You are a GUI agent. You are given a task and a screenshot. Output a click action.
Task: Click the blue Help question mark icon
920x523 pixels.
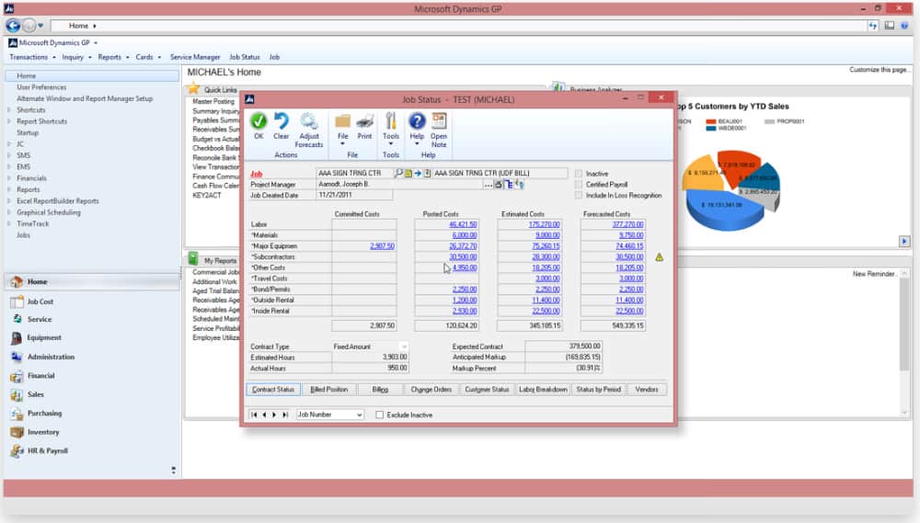[x=417, y=121]
